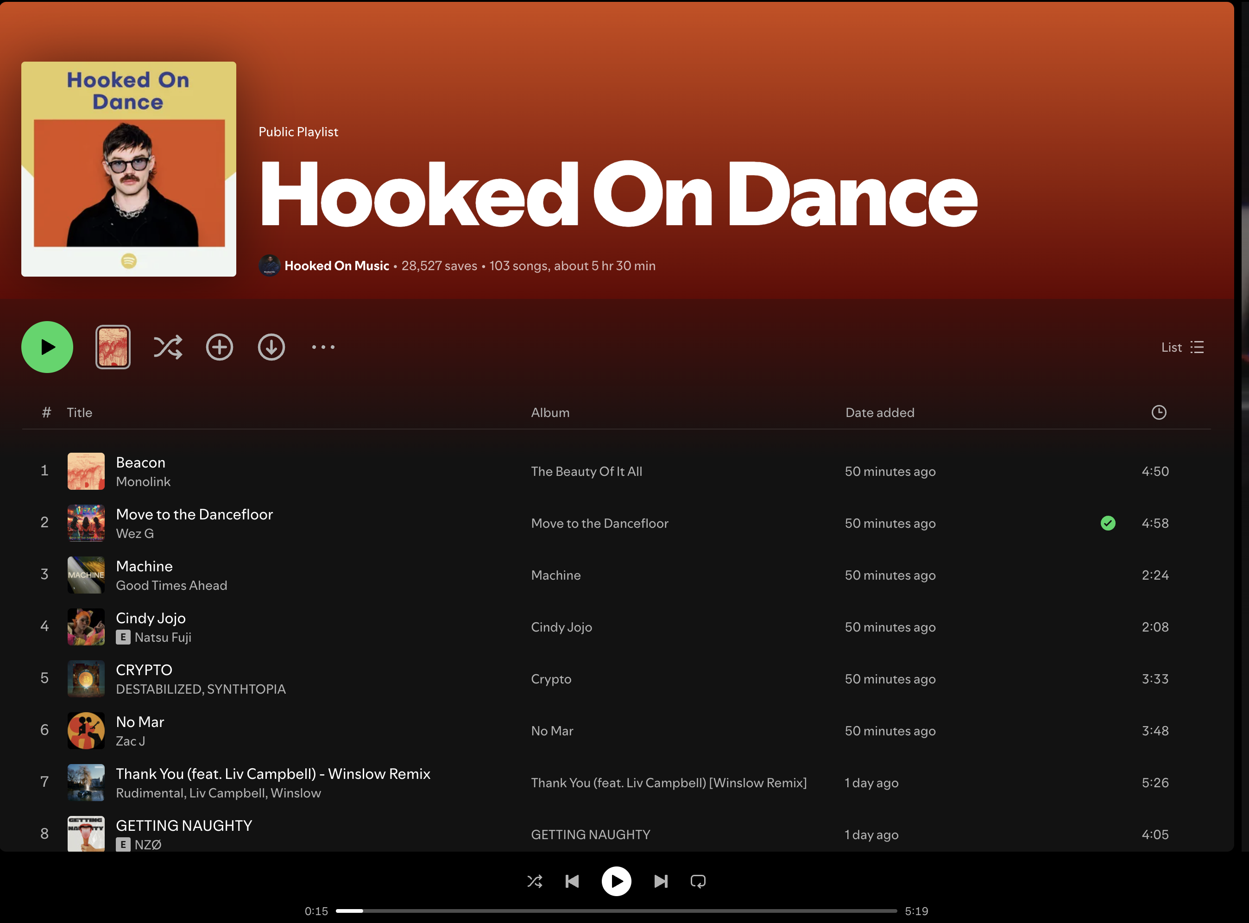
Task: Click the now-playing artwork next to play button
Action: click(113, 347)
